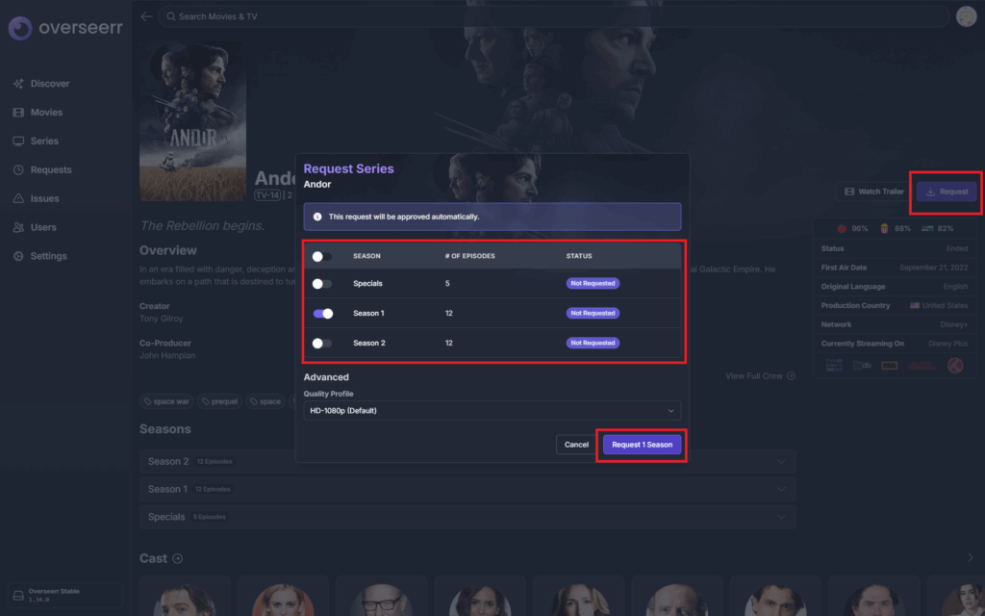Click the Not Requested badge for Season 1

click(593, 313)
